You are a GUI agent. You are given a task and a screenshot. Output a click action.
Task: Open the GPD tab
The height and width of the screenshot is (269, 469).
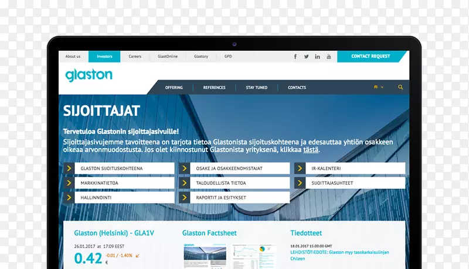[228, 56]
